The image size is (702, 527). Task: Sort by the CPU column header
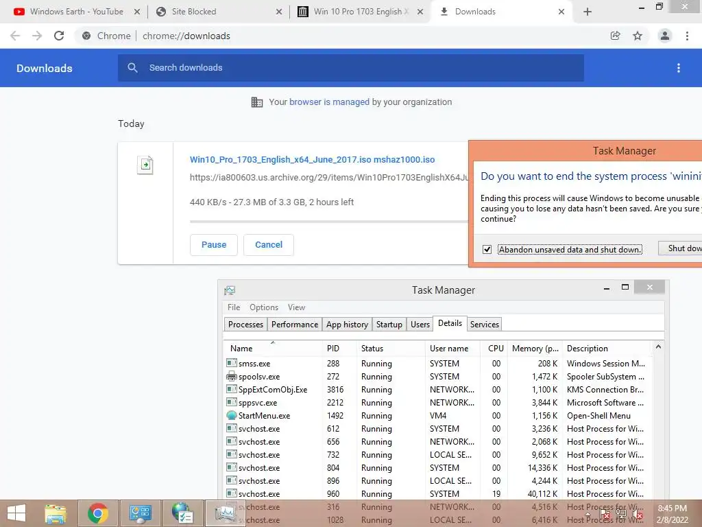coord(495,348)
